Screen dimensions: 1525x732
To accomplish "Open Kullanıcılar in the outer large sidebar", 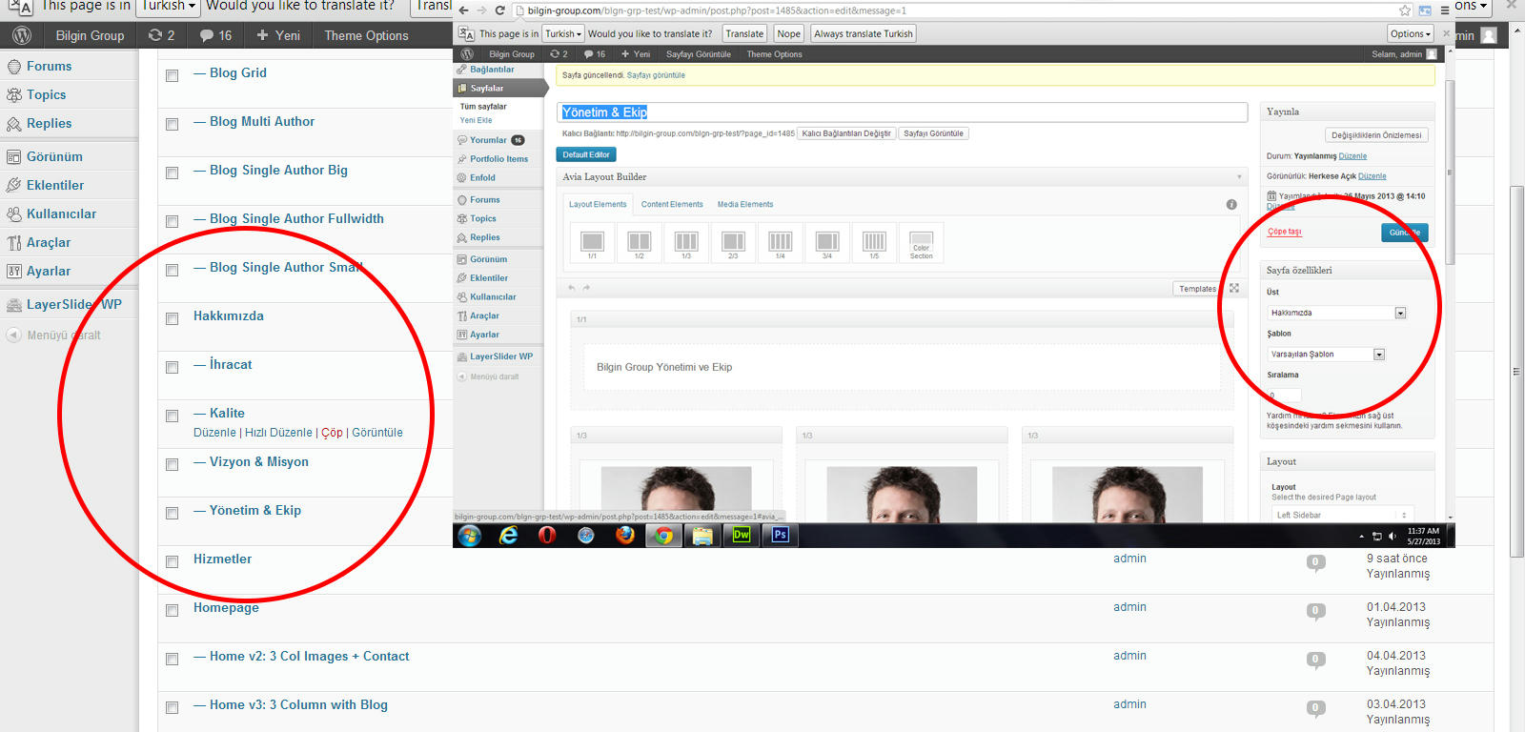I will pos(61,213).
